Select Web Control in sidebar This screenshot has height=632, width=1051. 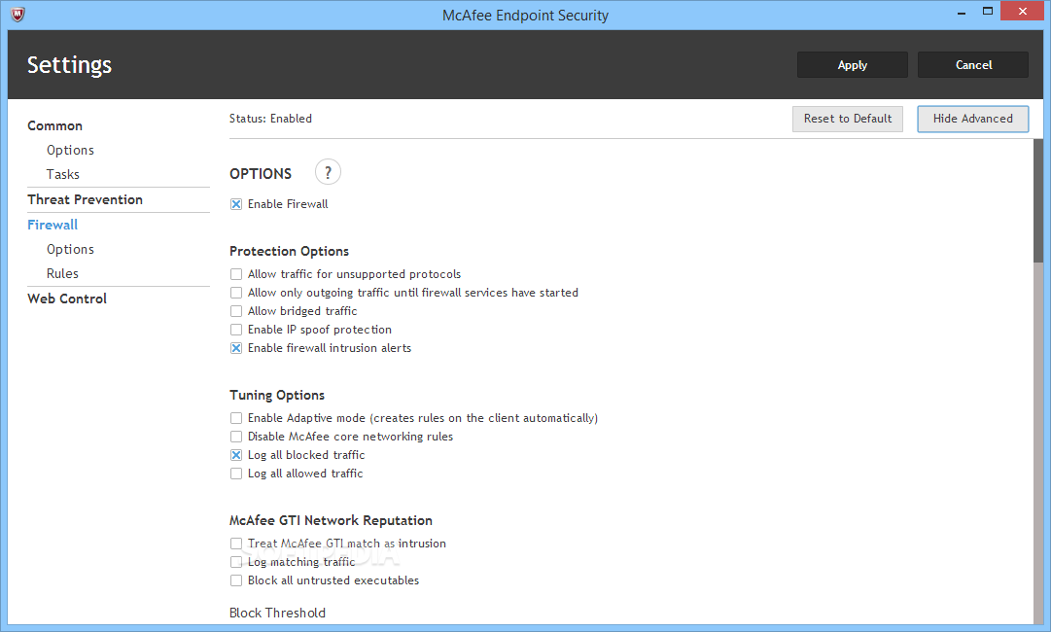(x=67, y=298)
